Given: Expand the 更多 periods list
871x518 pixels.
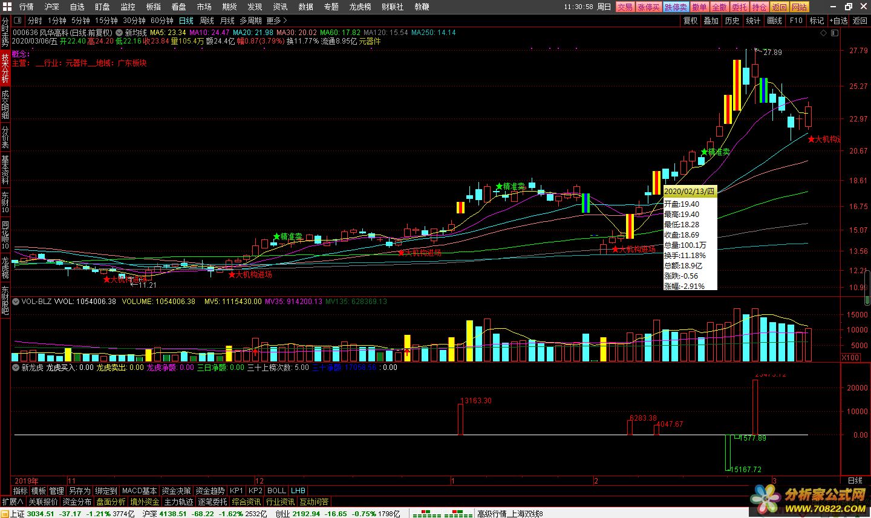Looking at the screenshot, I should [277, 21].
